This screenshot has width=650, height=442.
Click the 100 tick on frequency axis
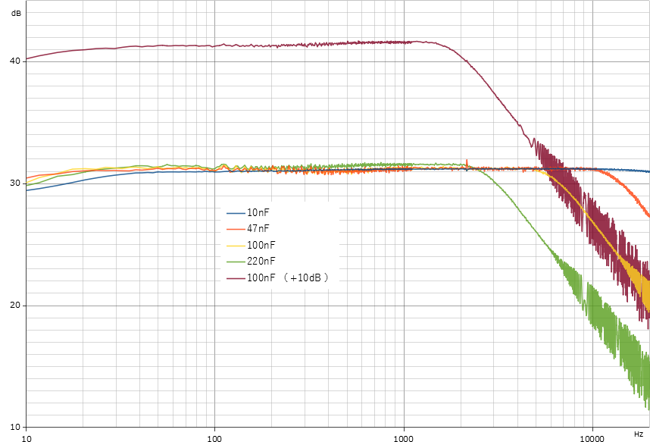tap(214, 438)
